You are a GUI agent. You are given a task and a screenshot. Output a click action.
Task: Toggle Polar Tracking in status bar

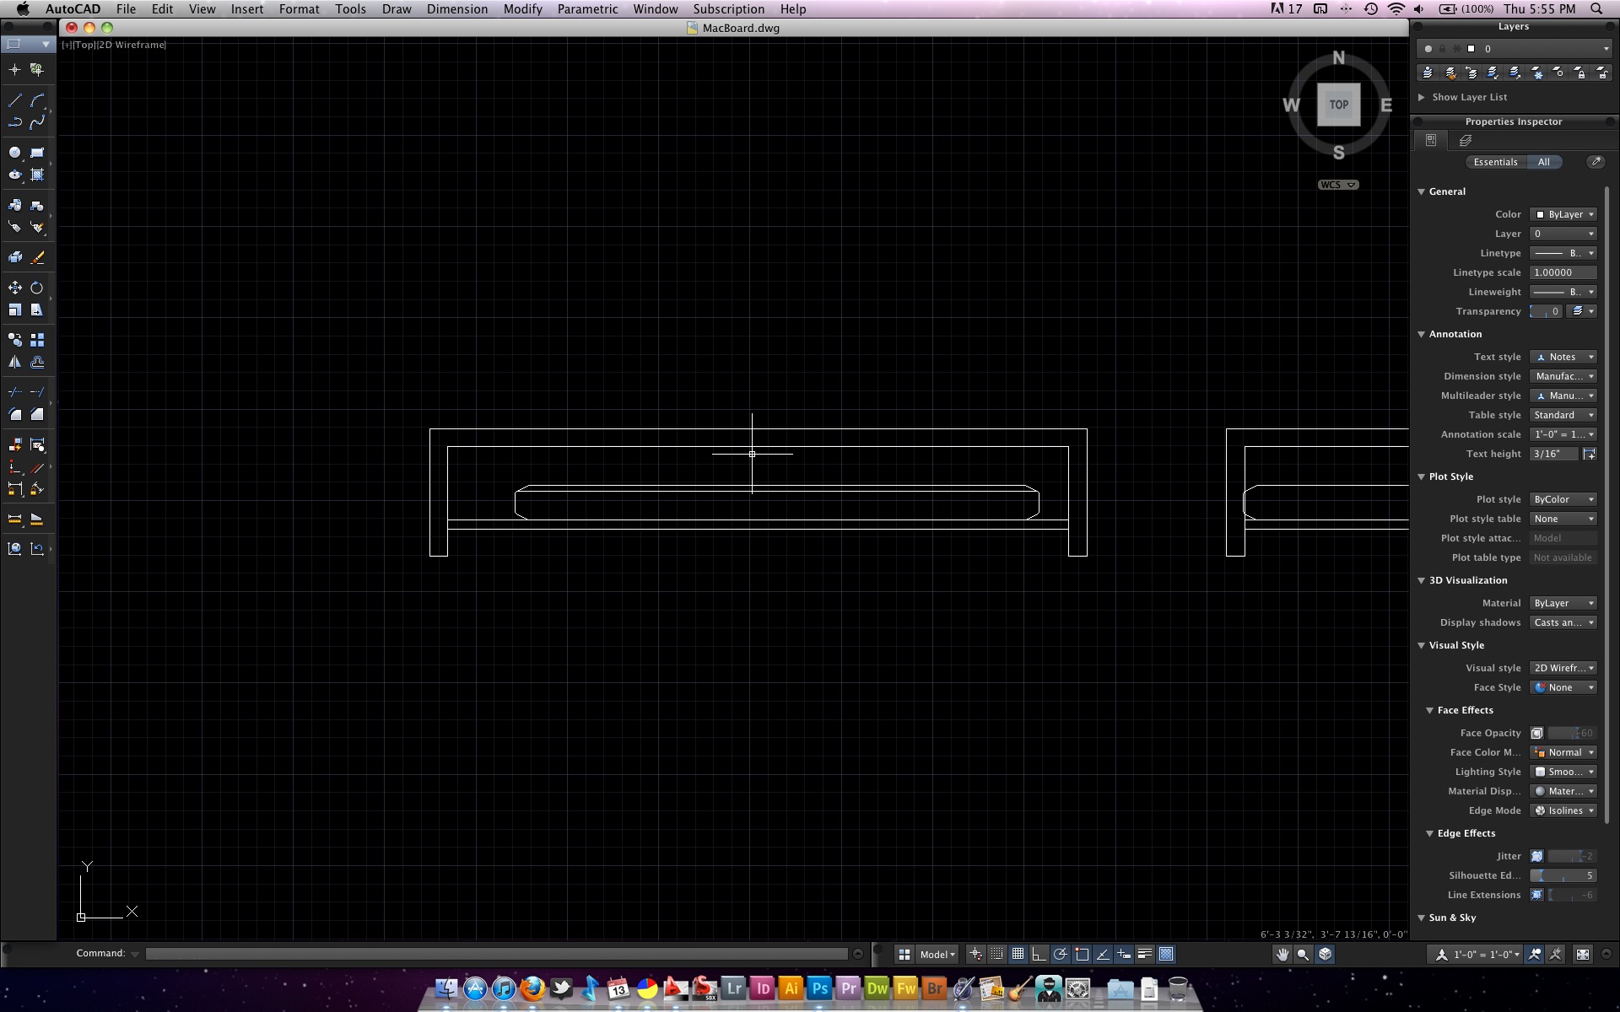1061,955
